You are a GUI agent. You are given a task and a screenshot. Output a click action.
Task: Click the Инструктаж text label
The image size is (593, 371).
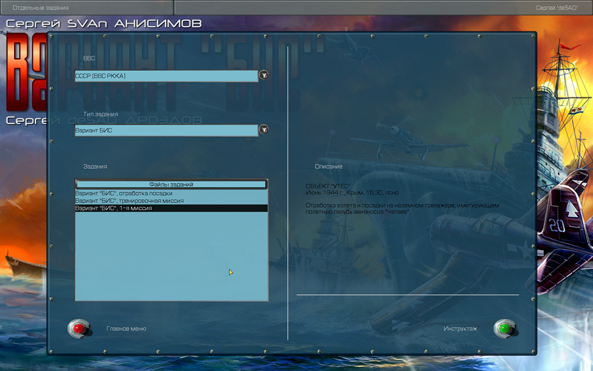460,329
